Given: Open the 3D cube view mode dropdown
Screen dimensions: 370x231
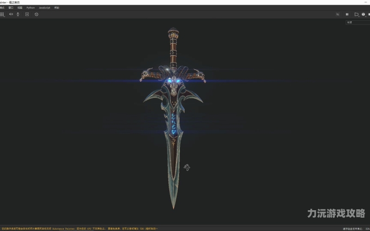Looking at the screenshot, I should pyautogui.click(x=364, y=15).
